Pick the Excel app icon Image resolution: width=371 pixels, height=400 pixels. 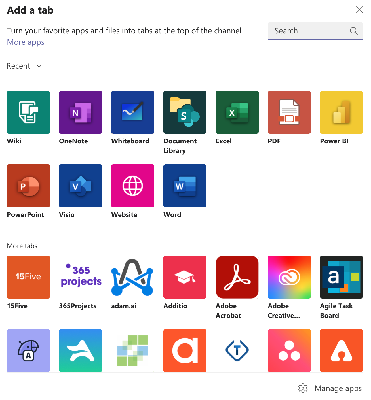237,112
